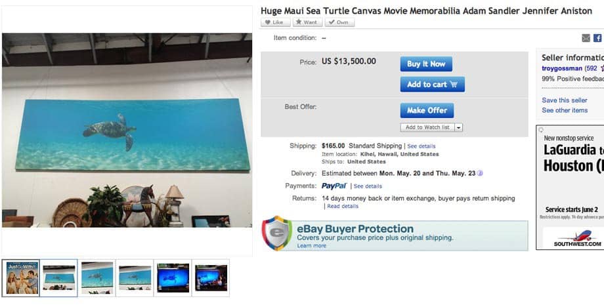The height and width of the screenshot is (305, 604).
Task: Click the ad info icon on the LaGuardia ad
Action: click(541, 130)
